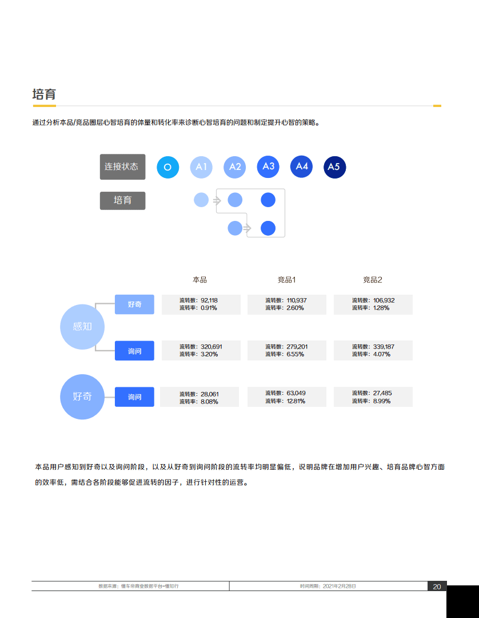Choose the A4 stage circle

(x=302, y=167)
